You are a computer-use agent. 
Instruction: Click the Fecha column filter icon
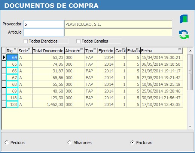coord(180,49)
